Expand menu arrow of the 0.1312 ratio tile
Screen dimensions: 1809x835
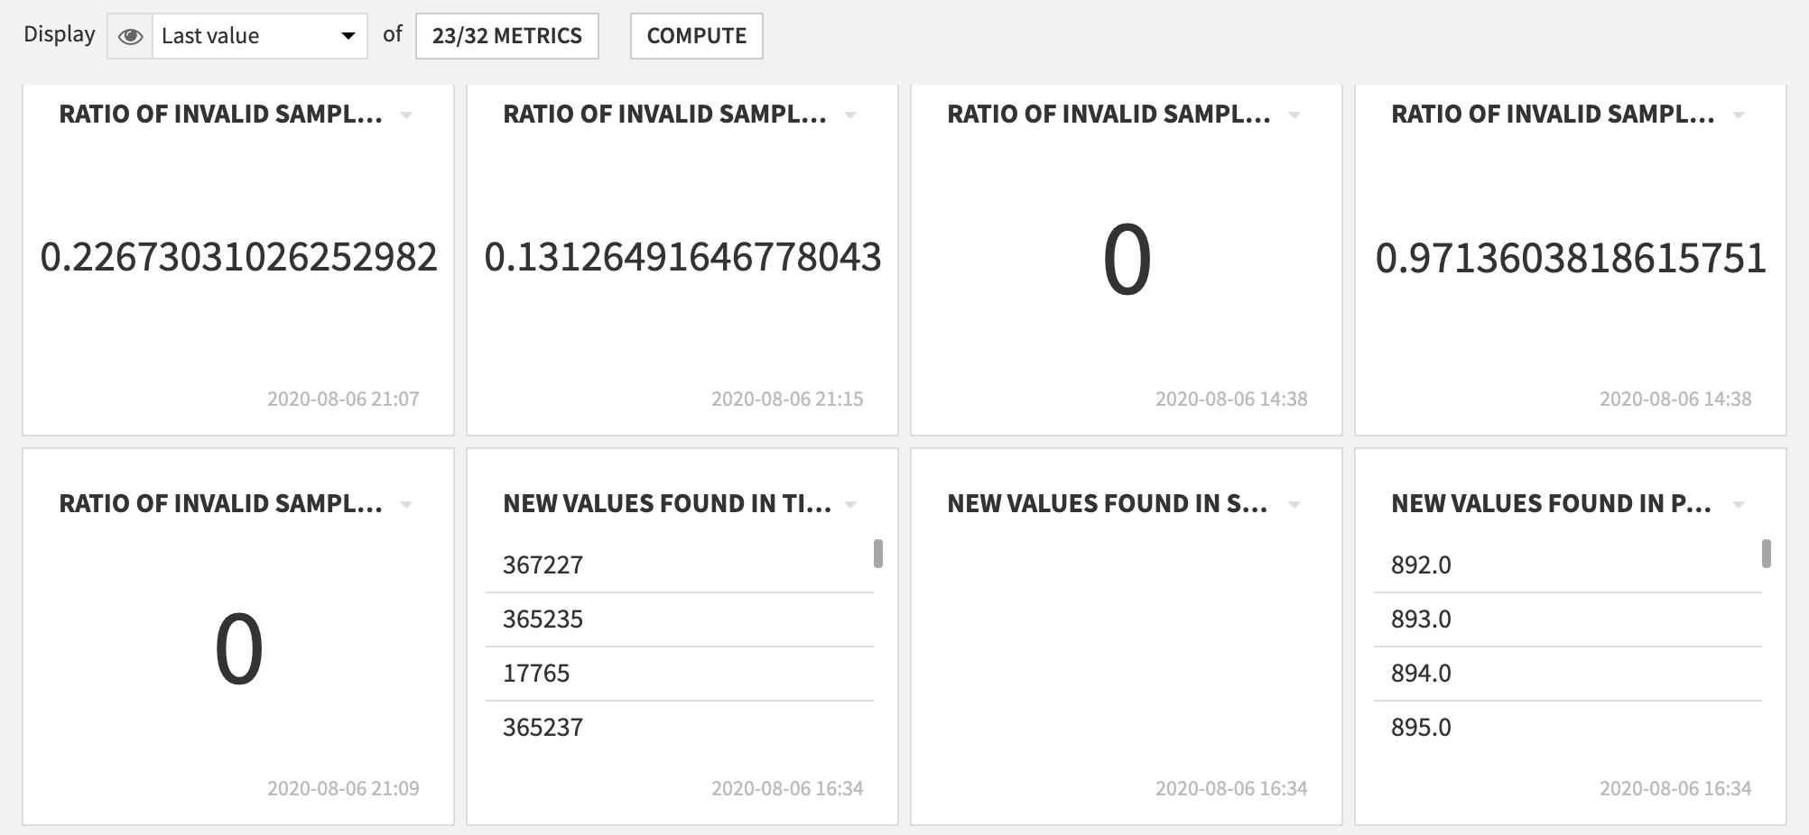[x=850, y=115]
